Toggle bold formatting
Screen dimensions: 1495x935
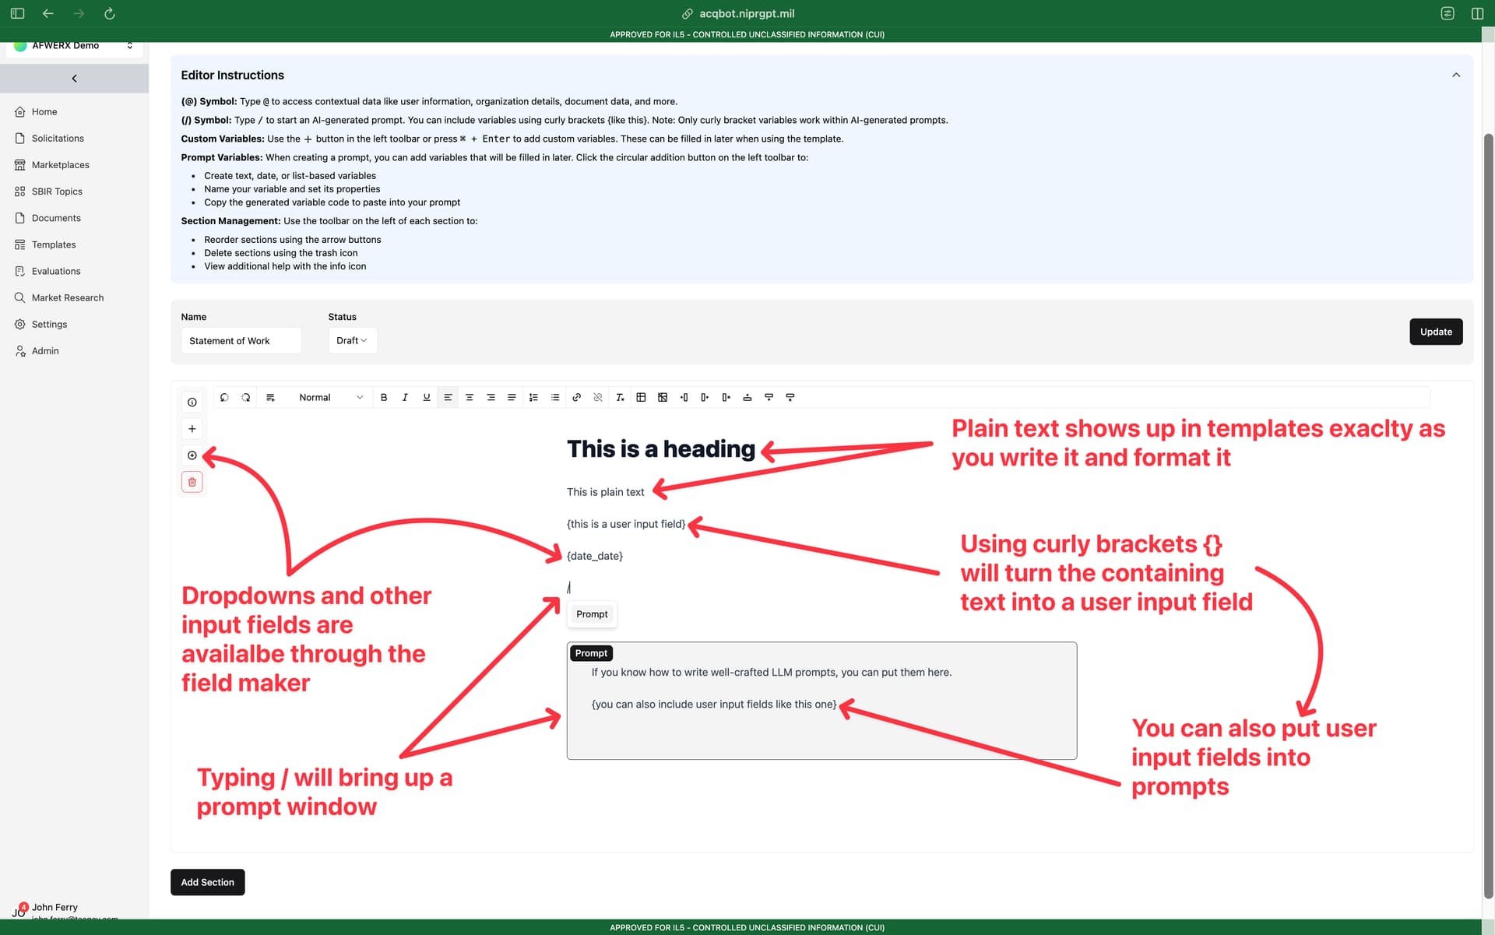(x=384, y=397)
